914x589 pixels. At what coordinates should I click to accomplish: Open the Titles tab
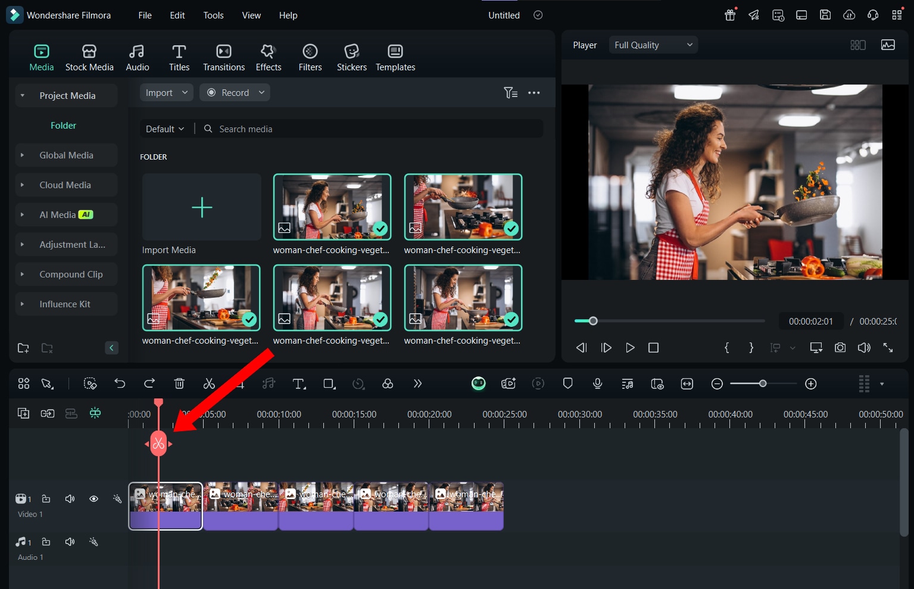click(179, 58)
